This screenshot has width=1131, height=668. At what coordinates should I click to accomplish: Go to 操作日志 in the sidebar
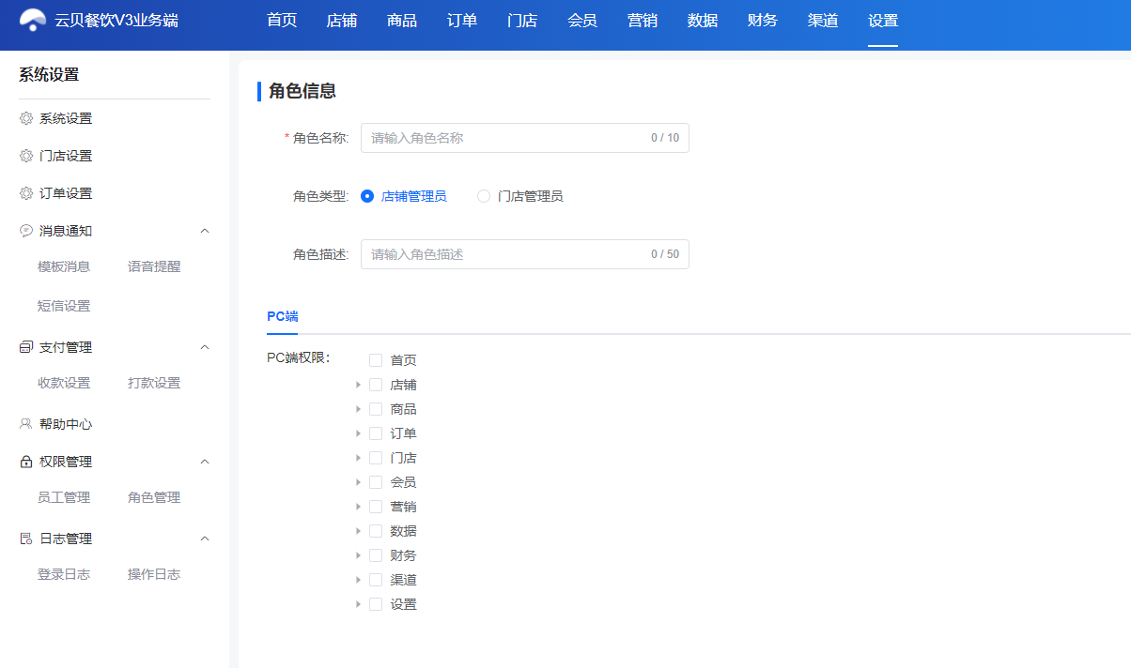154,574
